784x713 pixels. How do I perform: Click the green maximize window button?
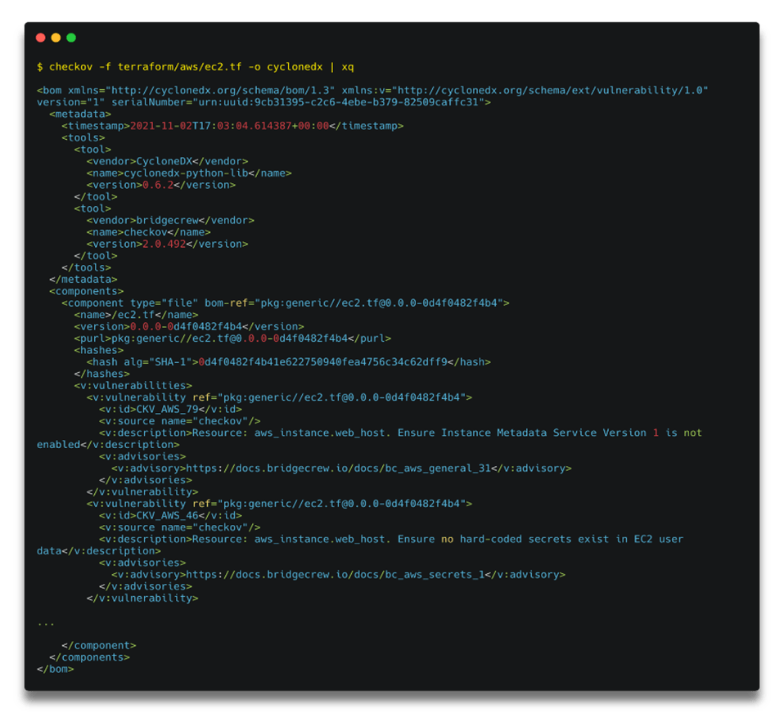point(71,38)
